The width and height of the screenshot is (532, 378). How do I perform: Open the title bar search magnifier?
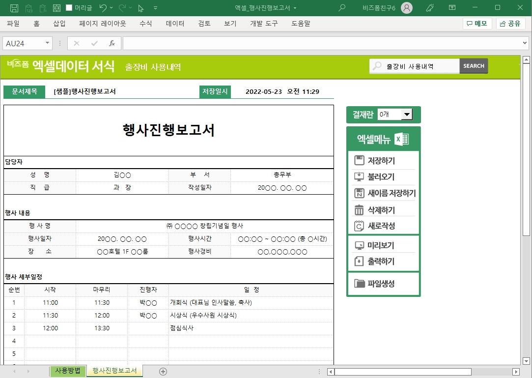point(342,8)
